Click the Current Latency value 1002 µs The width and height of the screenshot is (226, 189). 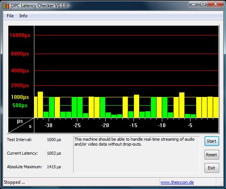coord(54,153)
